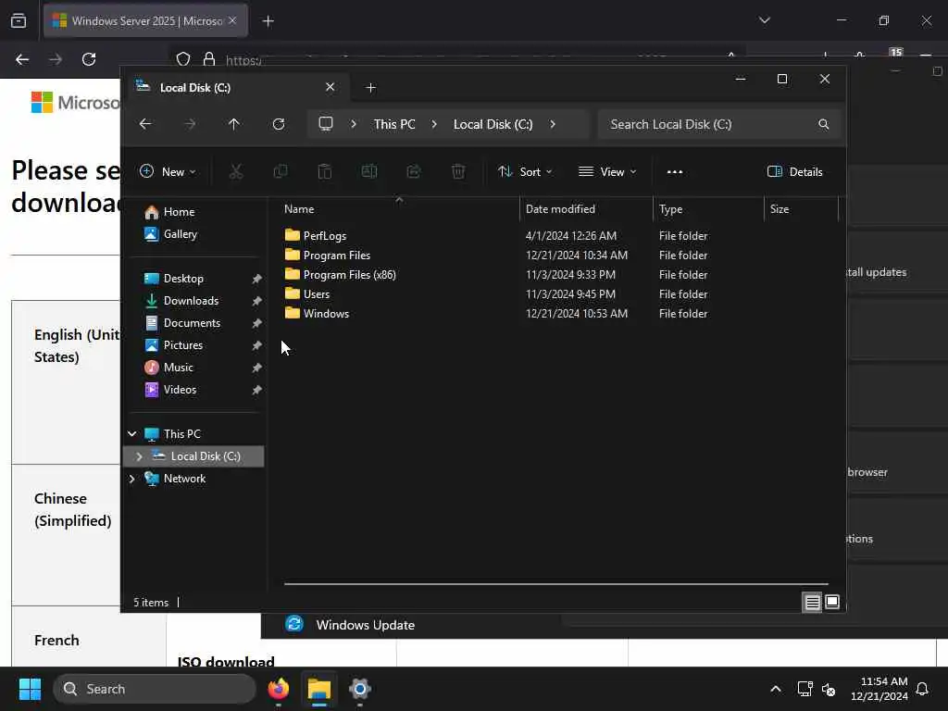948x711 pixels.
Task: Open a new Firefox tab
Action: [x=268, y=21]
